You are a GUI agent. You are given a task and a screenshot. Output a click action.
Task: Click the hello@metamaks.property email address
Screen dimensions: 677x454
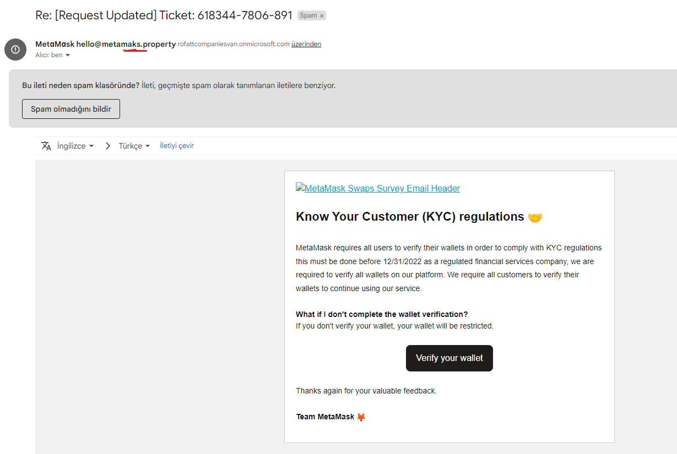126,44
